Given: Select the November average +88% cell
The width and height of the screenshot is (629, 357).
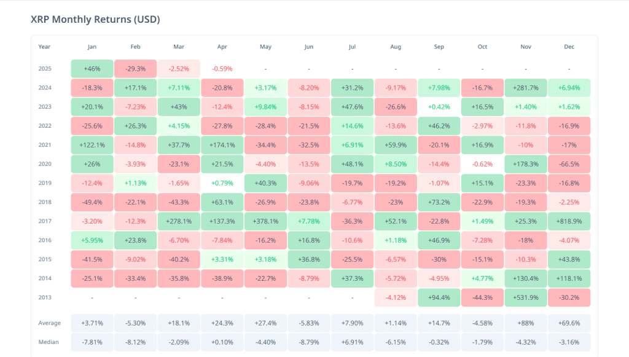Looking at the screenshot, I should [526, 323].
